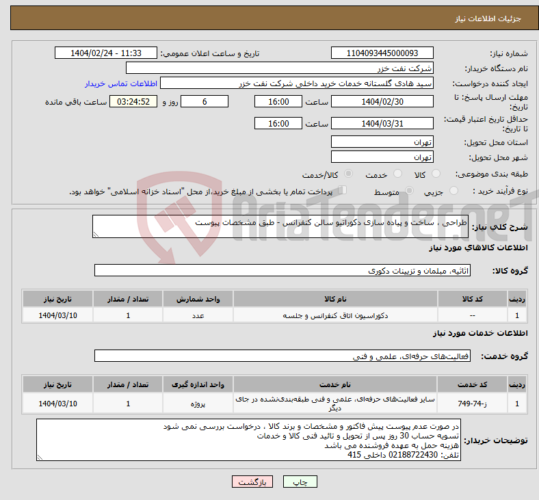
Task: Click goods table تاریخ نیاز column header
Action: pyautogui.click(x=57, y=299)
